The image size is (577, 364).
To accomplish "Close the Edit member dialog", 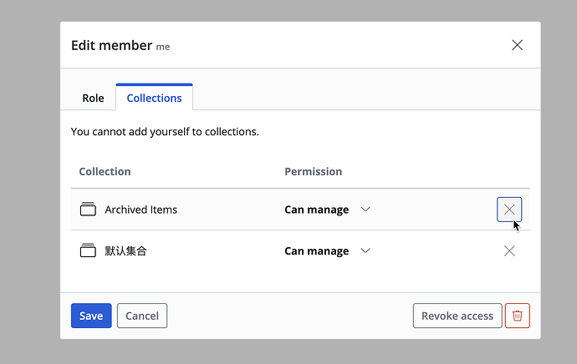I will [517, 45].
